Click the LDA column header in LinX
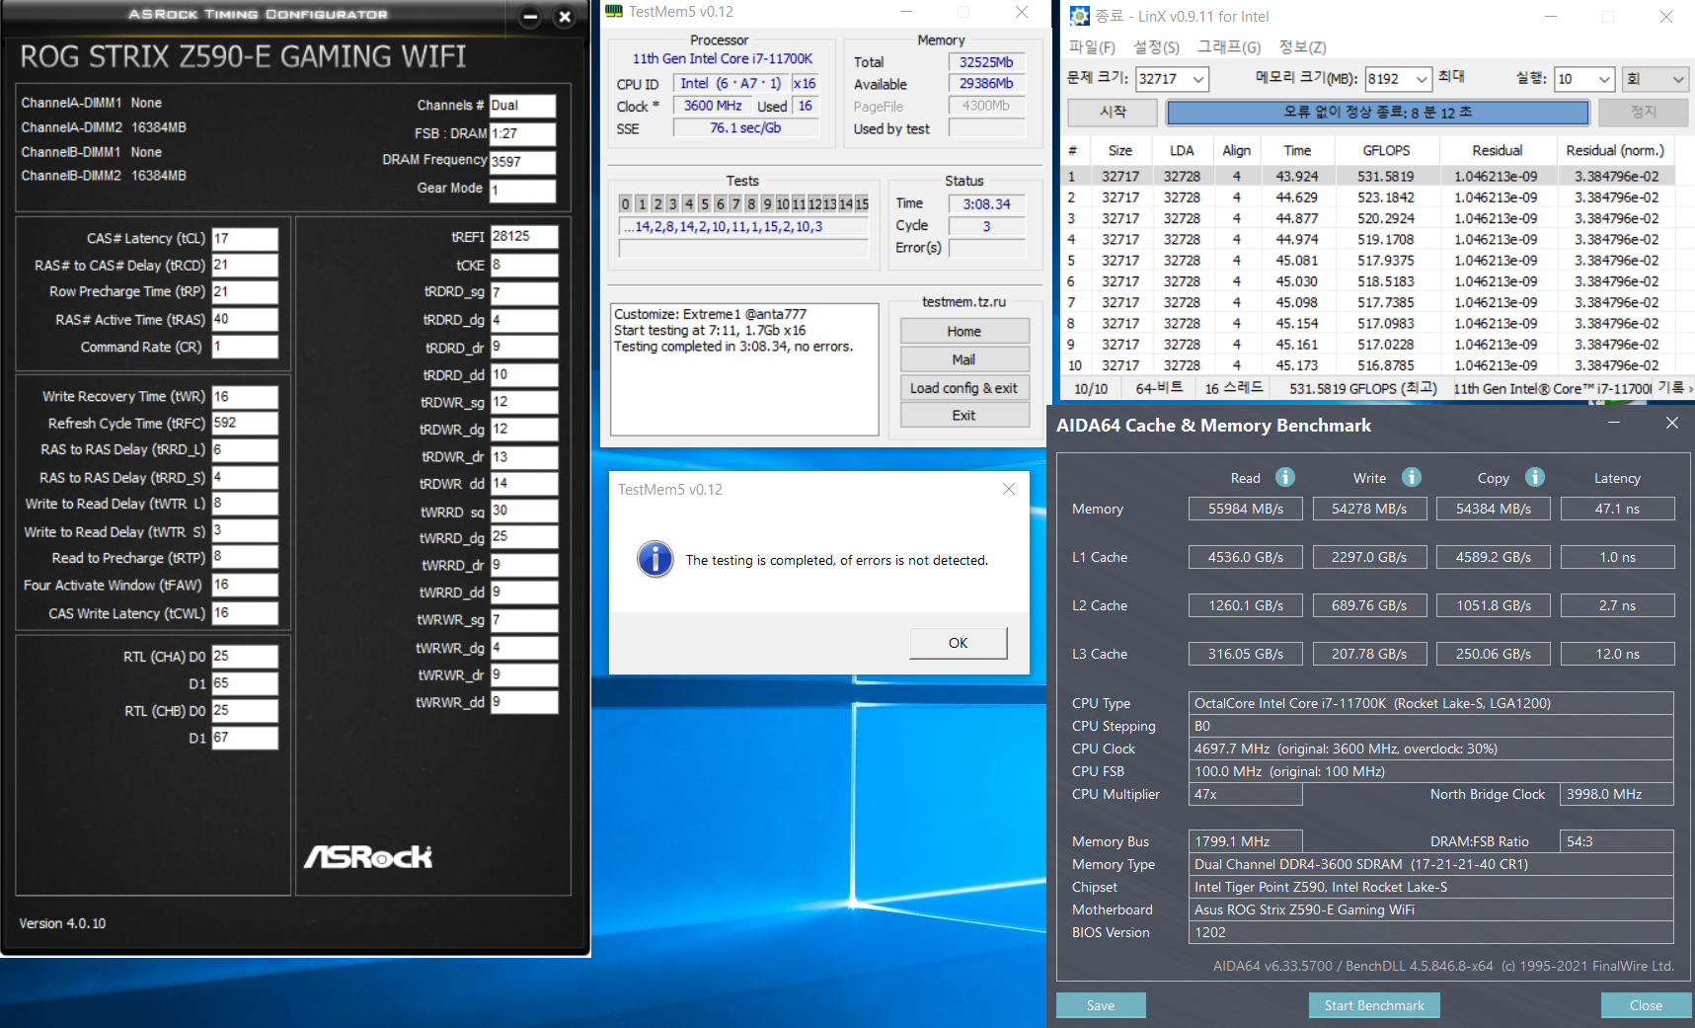The width and height of the screenshot is (1695, 1028). coord(1182,150)
